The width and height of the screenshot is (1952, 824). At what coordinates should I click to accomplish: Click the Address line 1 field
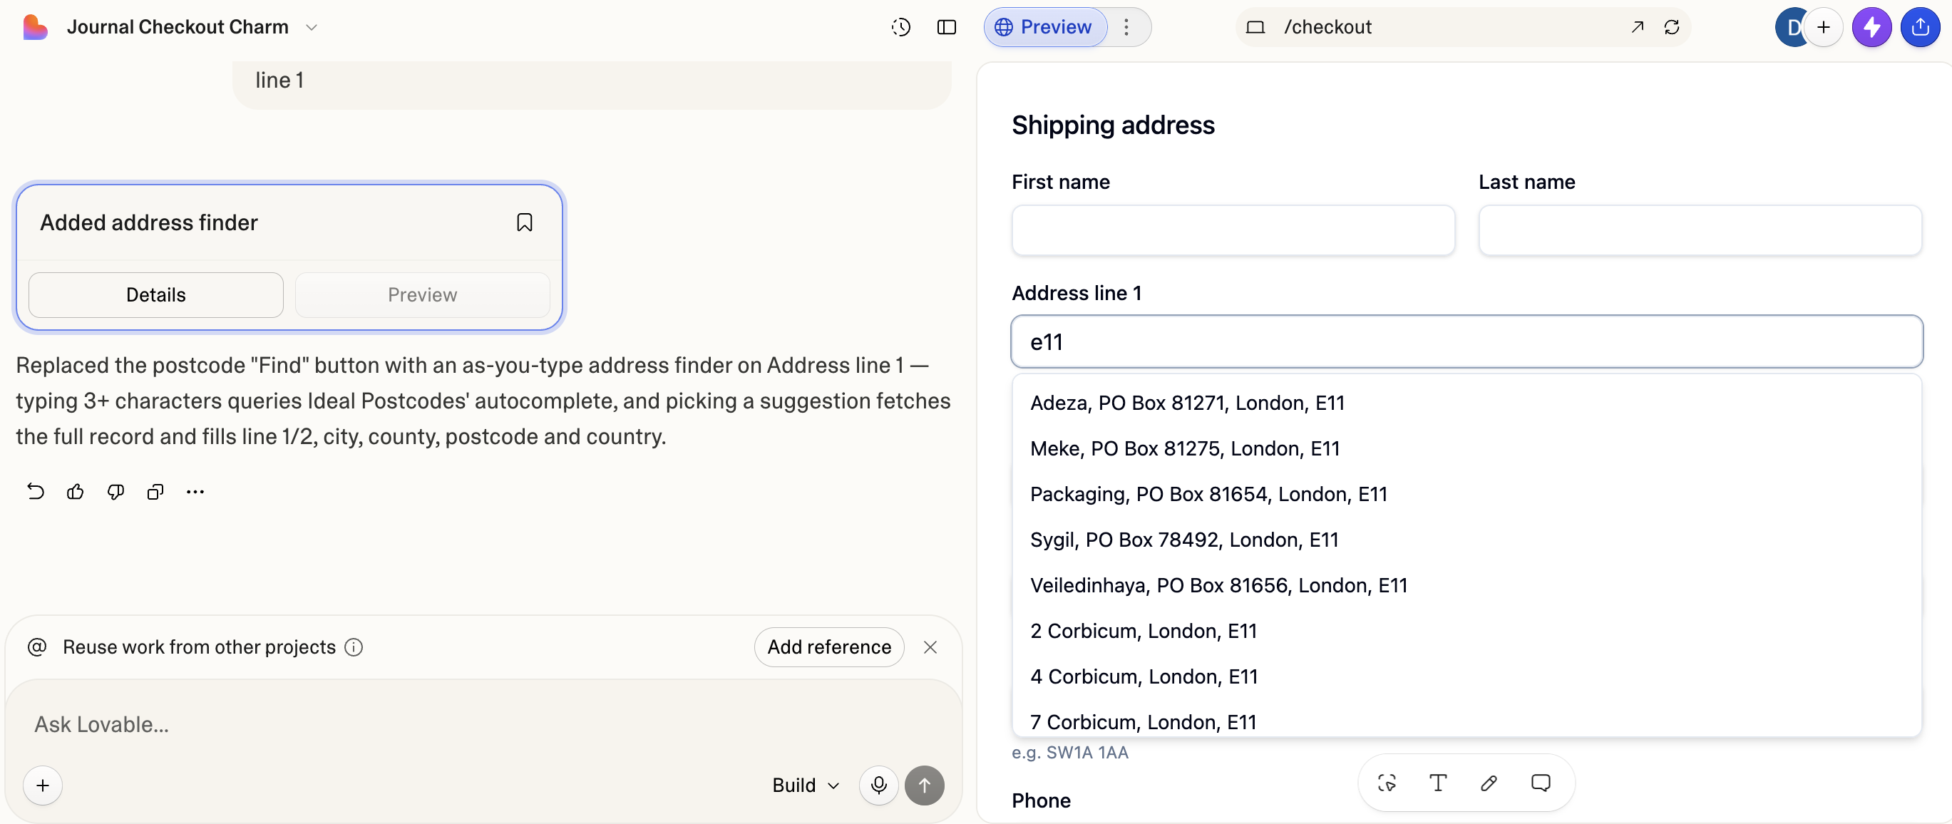tap(1466, 341)
